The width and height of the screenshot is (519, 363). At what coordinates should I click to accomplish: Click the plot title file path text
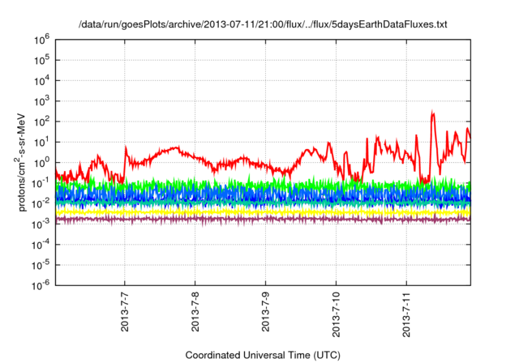click(263, 24)
